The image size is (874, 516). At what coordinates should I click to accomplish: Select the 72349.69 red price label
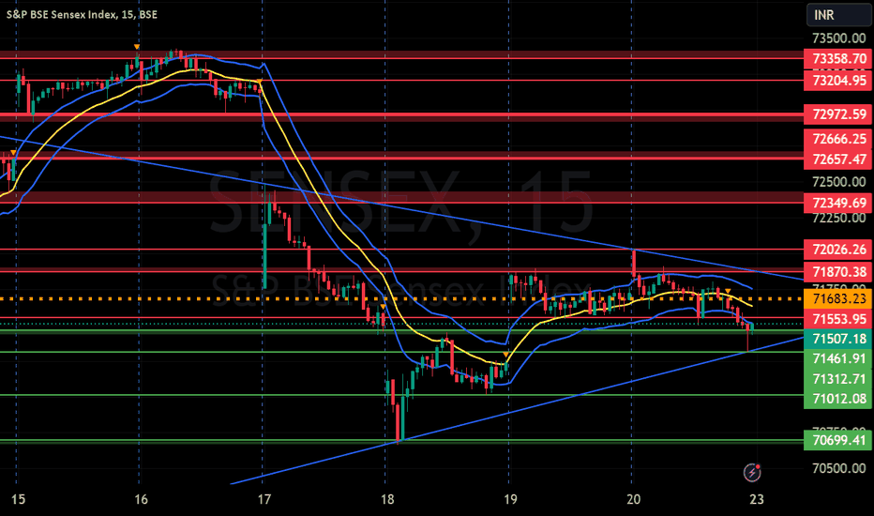click(x=838, y=203)
